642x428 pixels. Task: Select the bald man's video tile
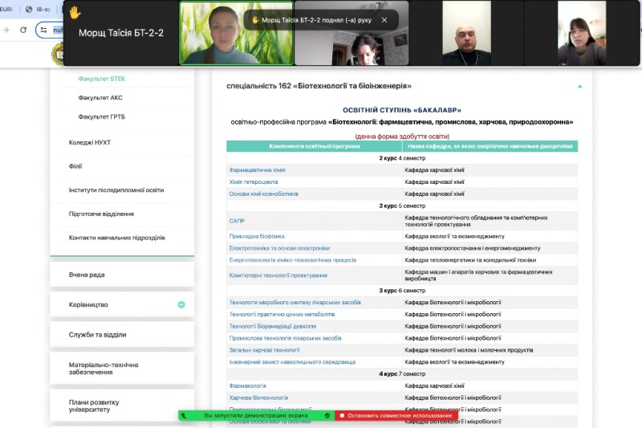(466, 33)
